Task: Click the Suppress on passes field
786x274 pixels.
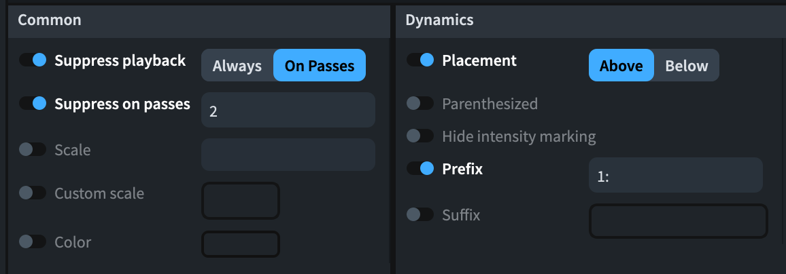Action: coord(288,111)
